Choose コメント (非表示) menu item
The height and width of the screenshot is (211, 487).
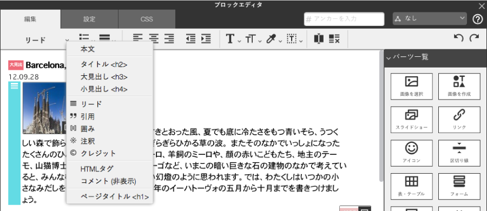[x=110, y=181]
